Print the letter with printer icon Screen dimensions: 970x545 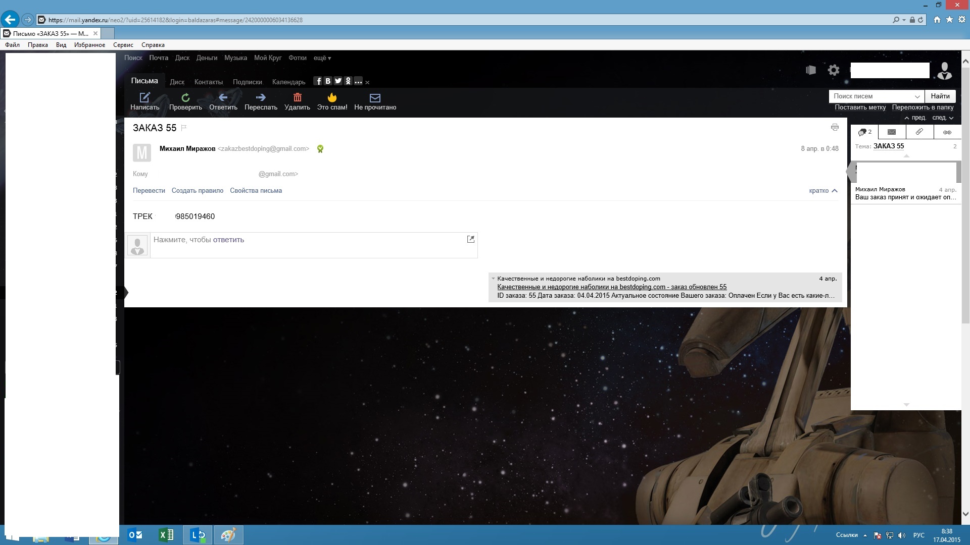click(x=835, y=128)
